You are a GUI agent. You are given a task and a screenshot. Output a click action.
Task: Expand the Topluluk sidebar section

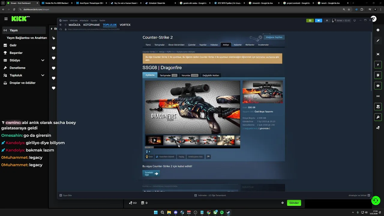click(x=24, y=75)
